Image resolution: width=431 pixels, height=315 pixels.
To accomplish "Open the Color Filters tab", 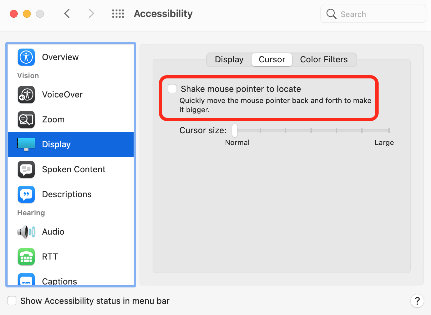I will point(324,59).
